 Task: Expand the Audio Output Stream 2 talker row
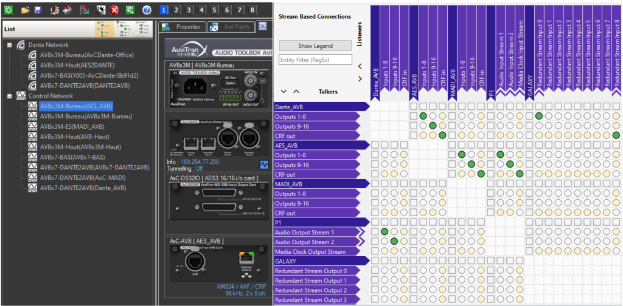coord(361,242)
